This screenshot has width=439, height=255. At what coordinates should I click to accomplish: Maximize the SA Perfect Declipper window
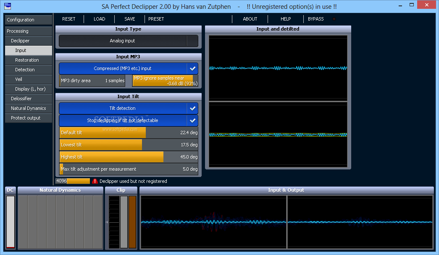tap(412, 5)
